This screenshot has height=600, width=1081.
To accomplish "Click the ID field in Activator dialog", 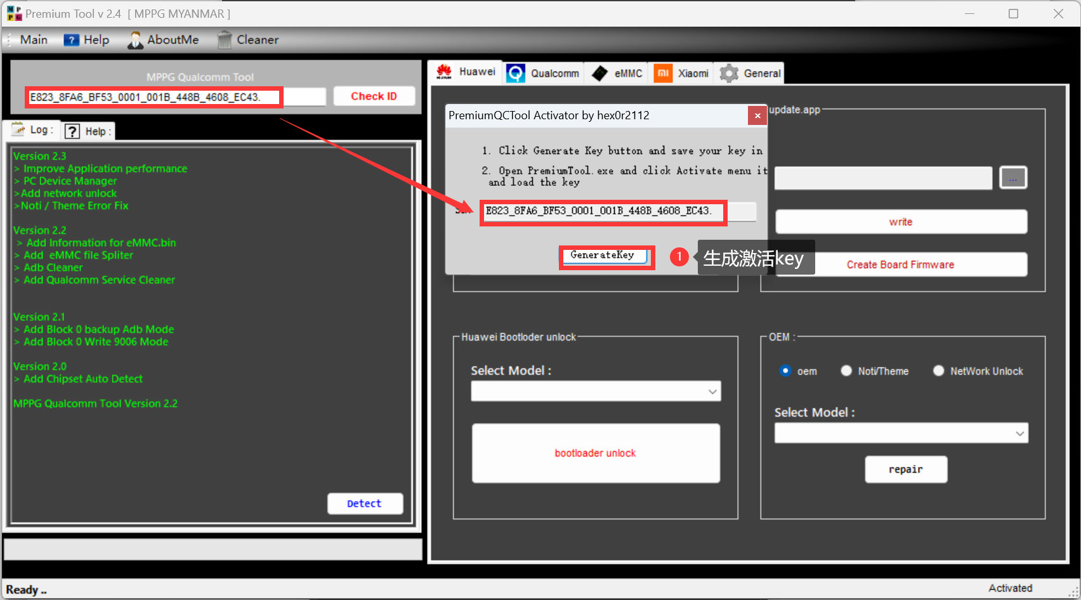I will (x=619, y=211).
